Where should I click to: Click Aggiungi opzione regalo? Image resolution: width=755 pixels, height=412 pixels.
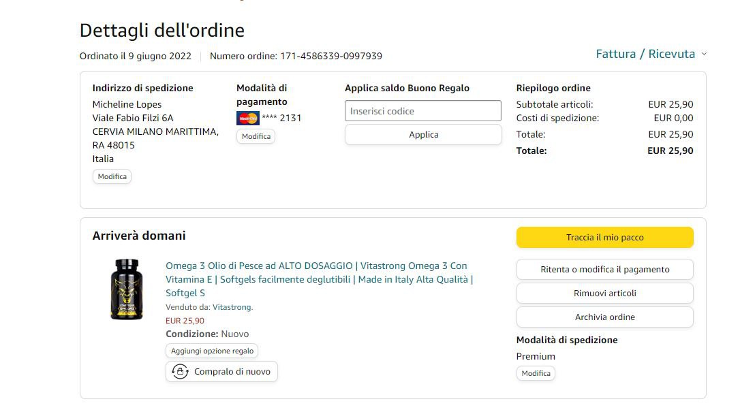click(x=212, y=351)
